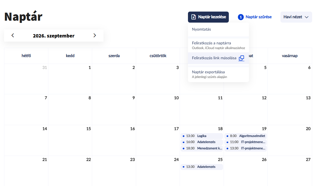Click the filter count badge showing 1
321x186 pixels.
[241, 17]
